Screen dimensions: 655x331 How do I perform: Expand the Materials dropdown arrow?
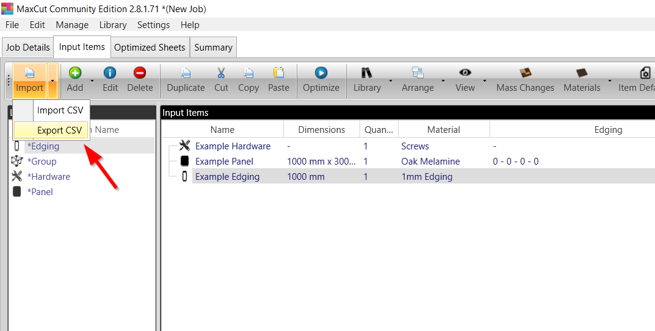pyautogui.click(x=609, y=81)
